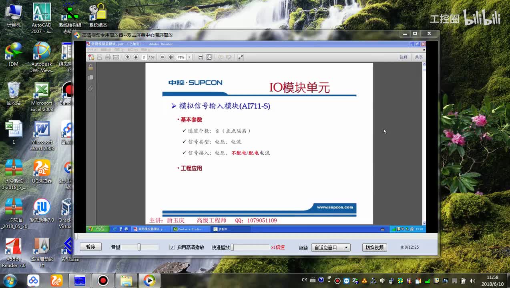Click the read mode expand icon
Screen dimensions: 510x288
(x=241, y=57)
